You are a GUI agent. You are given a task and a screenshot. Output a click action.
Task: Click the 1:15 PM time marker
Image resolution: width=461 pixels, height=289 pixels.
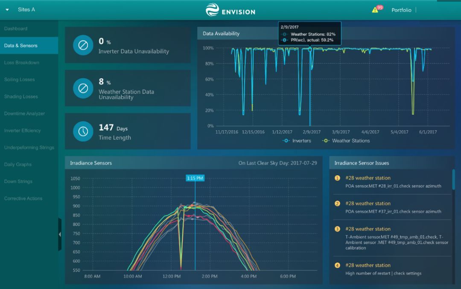(x=195, y=178)
